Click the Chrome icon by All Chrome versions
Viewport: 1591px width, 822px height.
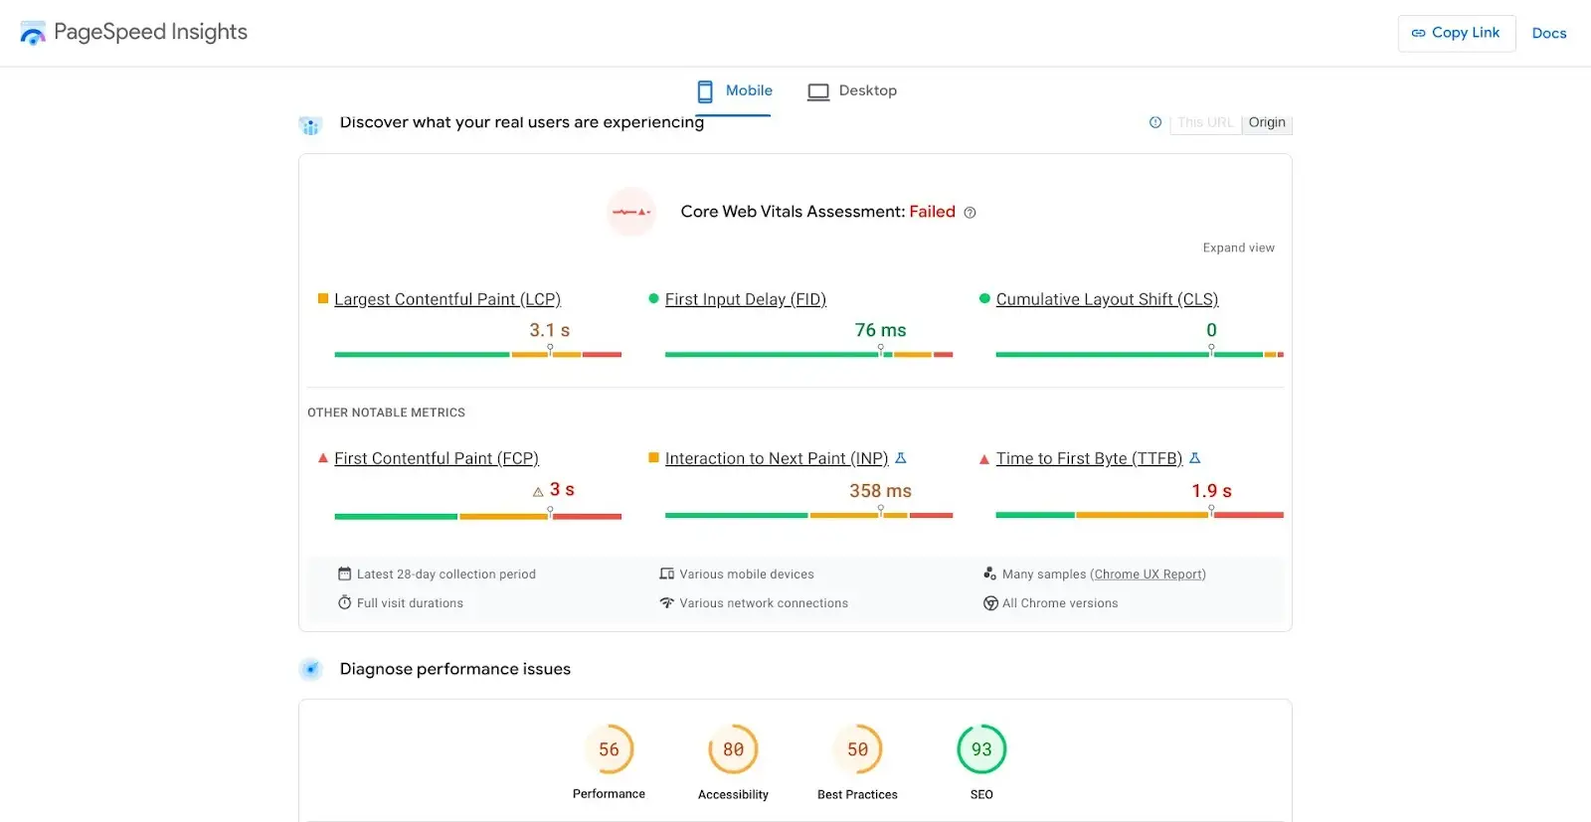990,603
